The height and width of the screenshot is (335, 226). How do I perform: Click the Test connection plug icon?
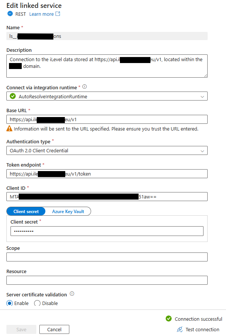click(x=180, y=329)
